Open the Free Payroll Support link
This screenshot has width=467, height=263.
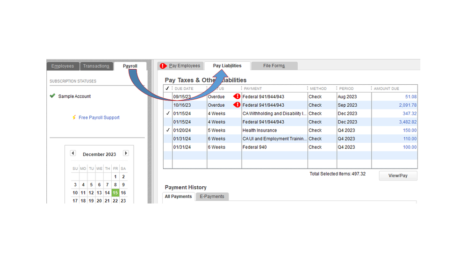coord(99,117)
